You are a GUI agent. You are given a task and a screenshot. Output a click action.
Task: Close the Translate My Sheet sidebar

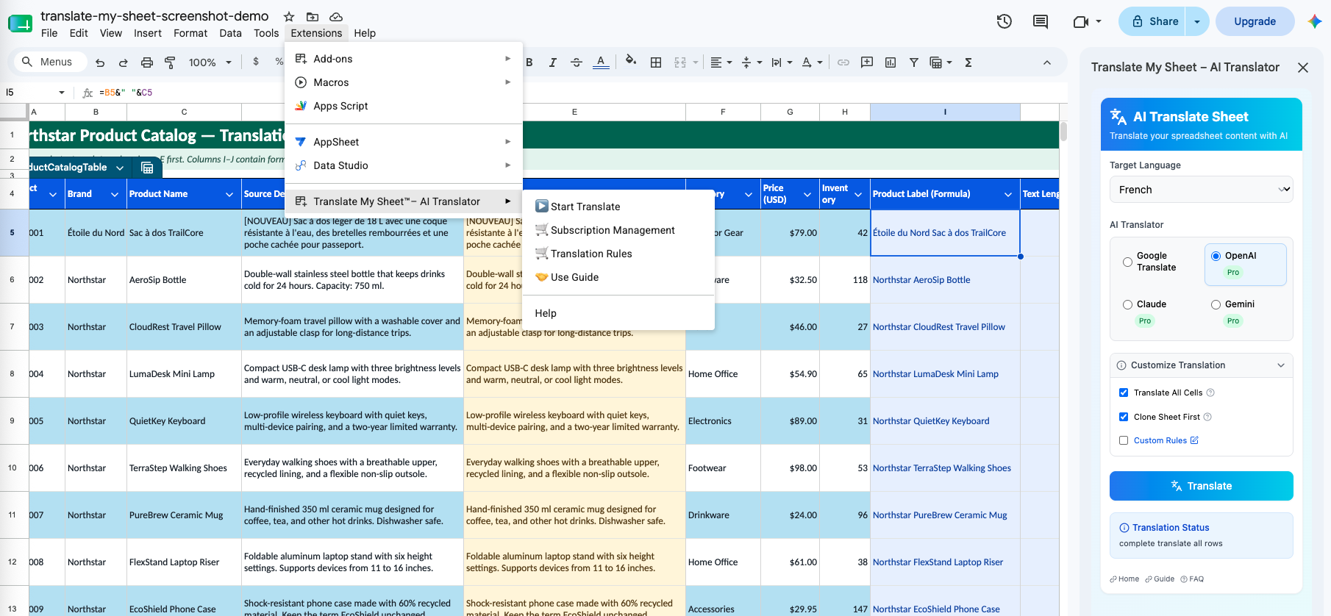pos(1303,68)
